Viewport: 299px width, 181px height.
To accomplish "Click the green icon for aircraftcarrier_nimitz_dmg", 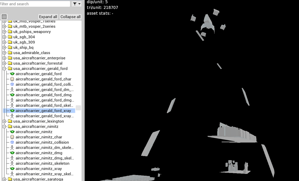I will point(12,153).
